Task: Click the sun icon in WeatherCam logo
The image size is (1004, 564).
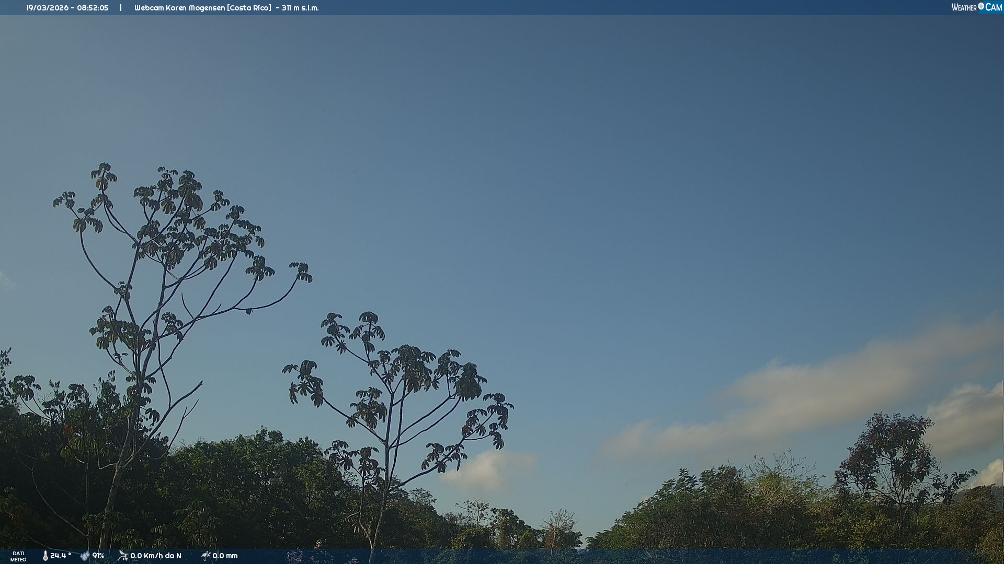Action: coord(981,6)
